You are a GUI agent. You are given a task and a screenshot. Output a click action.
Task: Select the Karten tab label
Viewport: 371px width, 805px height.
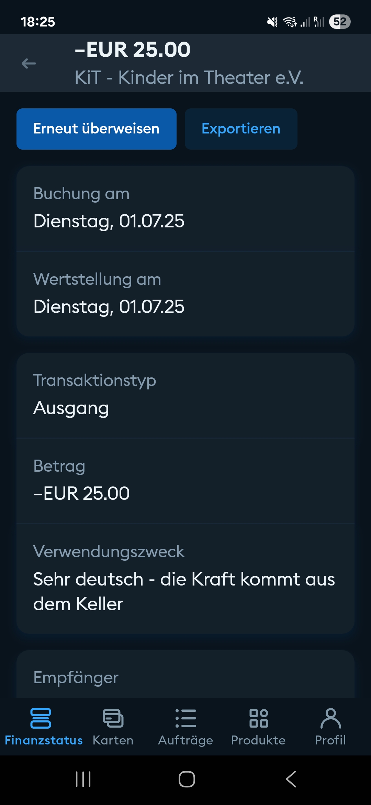(x=113, y=740)
